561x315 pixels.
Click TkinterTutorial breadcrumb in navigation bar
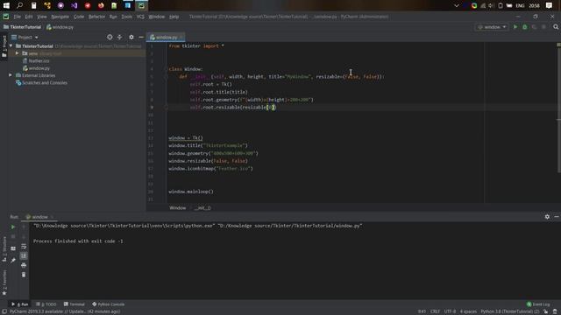[22, 27]
